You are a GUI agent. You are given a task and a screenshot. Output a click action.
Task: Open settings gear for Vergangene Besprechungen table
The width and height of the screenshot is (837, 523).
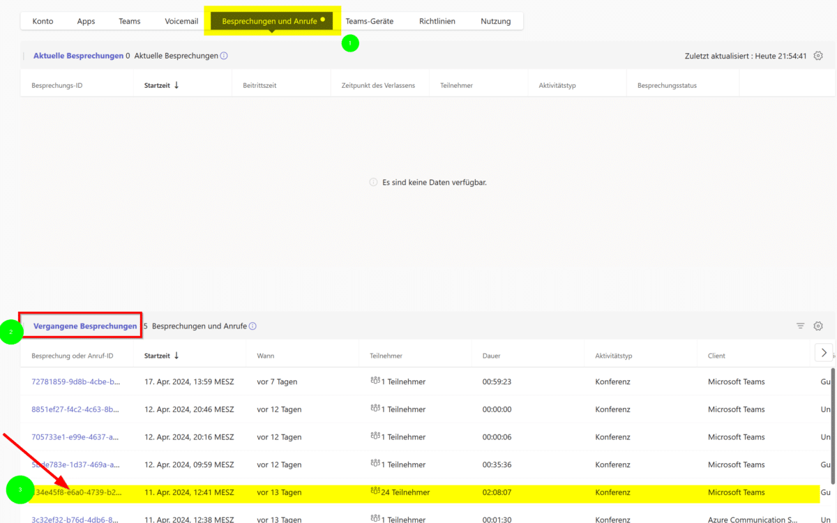click(818, 326)
